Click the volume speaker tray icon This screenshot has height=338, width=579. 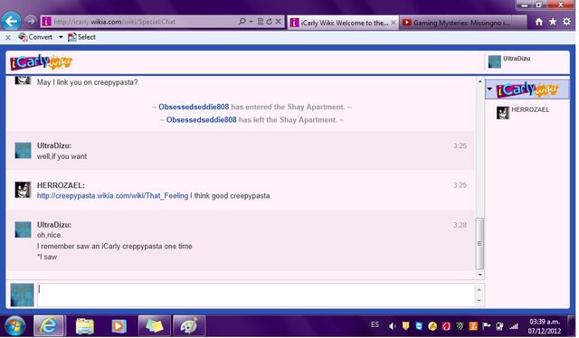[x=392, y=326]
